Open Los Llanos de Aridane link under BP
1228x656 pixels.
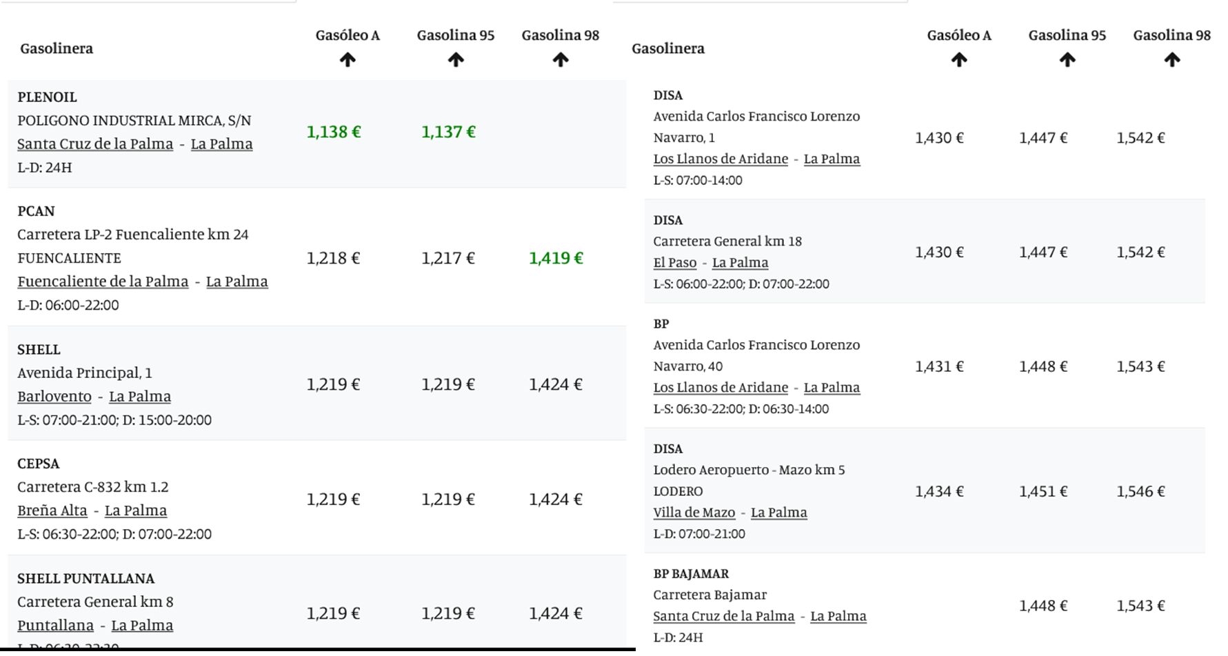[x=721, y=388]
